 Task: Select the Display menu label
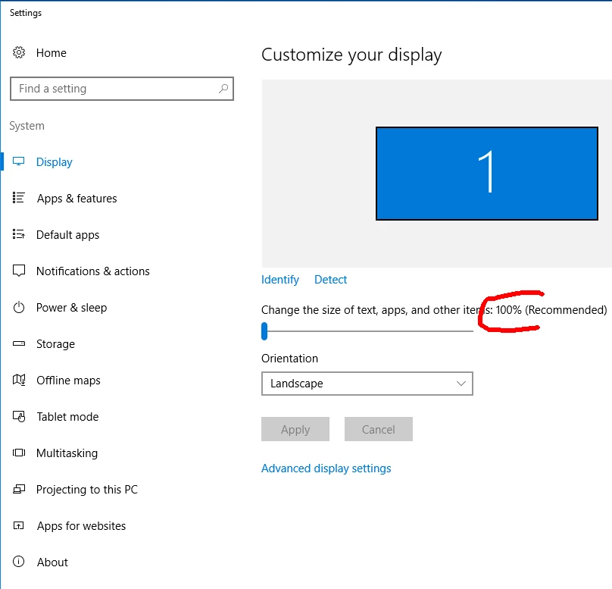[55, 162]
